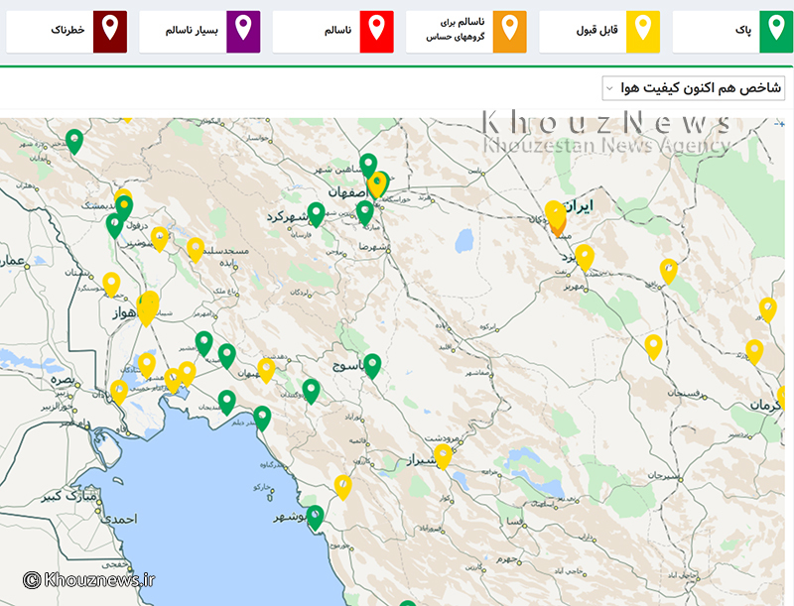Select the yellow map pin at Yazd
This screenshot has height=606, width=794.
click(x=585, y=258)
